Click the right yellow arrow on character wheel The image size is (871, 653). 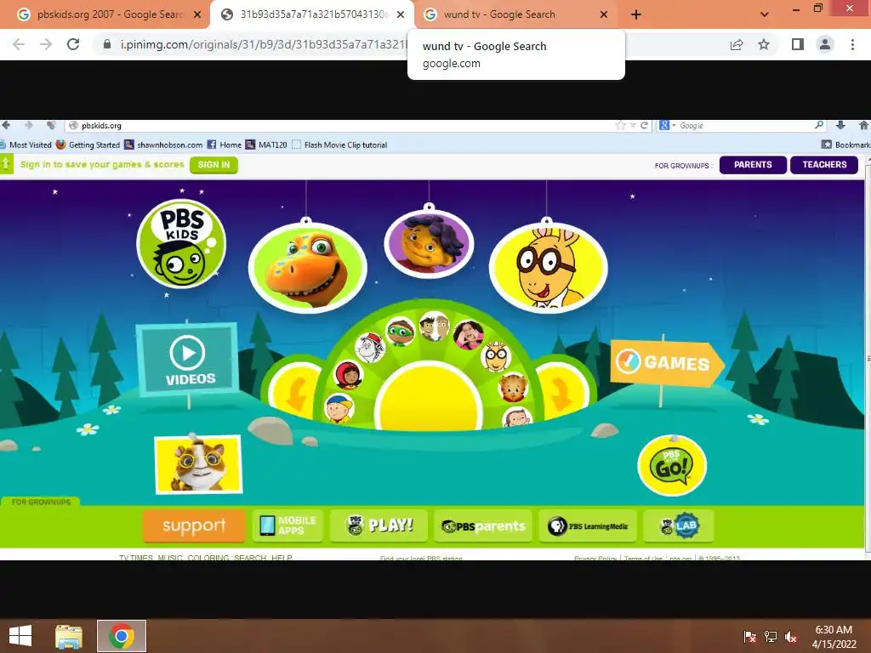tap(561, 393)
